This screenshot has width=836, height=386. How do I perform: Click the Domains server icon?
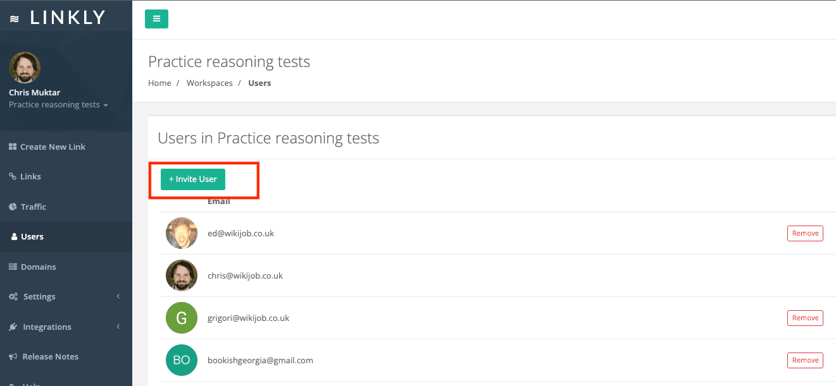click(x=13, y=267)
